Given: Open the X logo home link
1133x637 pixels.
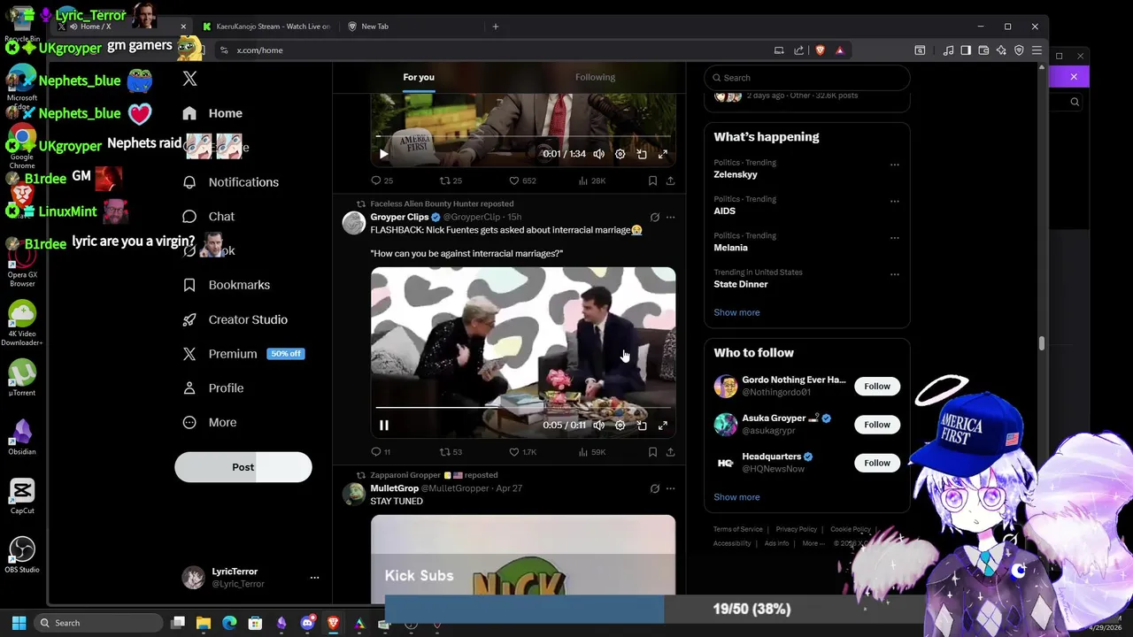Looking at the screenshot, I should [x=189, y=79].
